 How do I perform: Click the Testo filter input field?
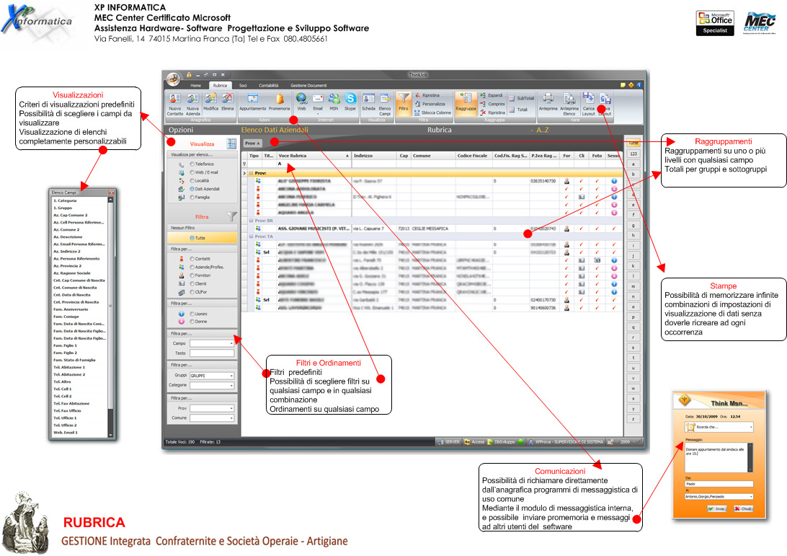(x=212, y=353)
